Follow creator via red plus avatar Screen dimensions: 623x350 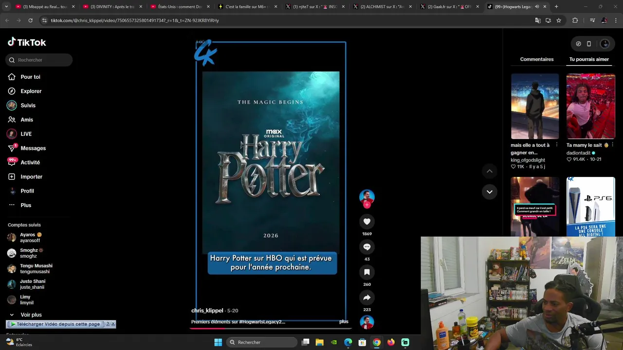(367, 205)
